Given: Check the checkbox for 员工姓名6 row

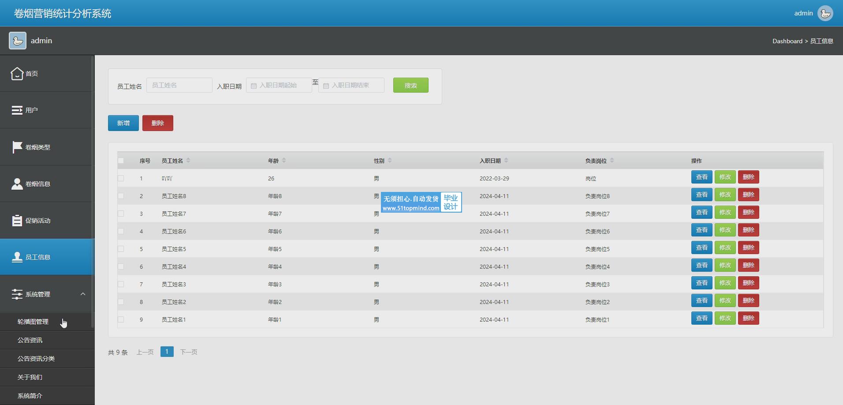Looking at the screenshot, I should pos(121,231).
